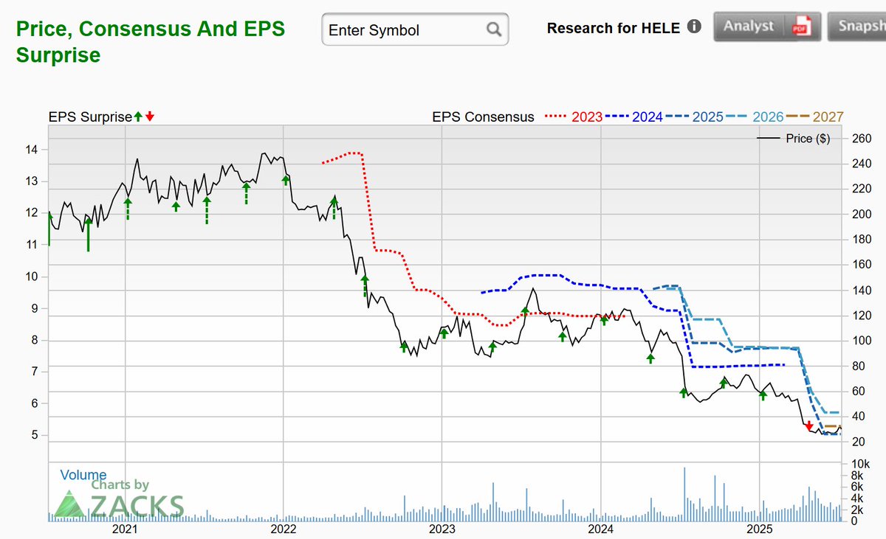Viewport: 886px width, 539px height.
Task: Open the Snapshot report button
Action: pyautogui.click(x=856, y=27)
